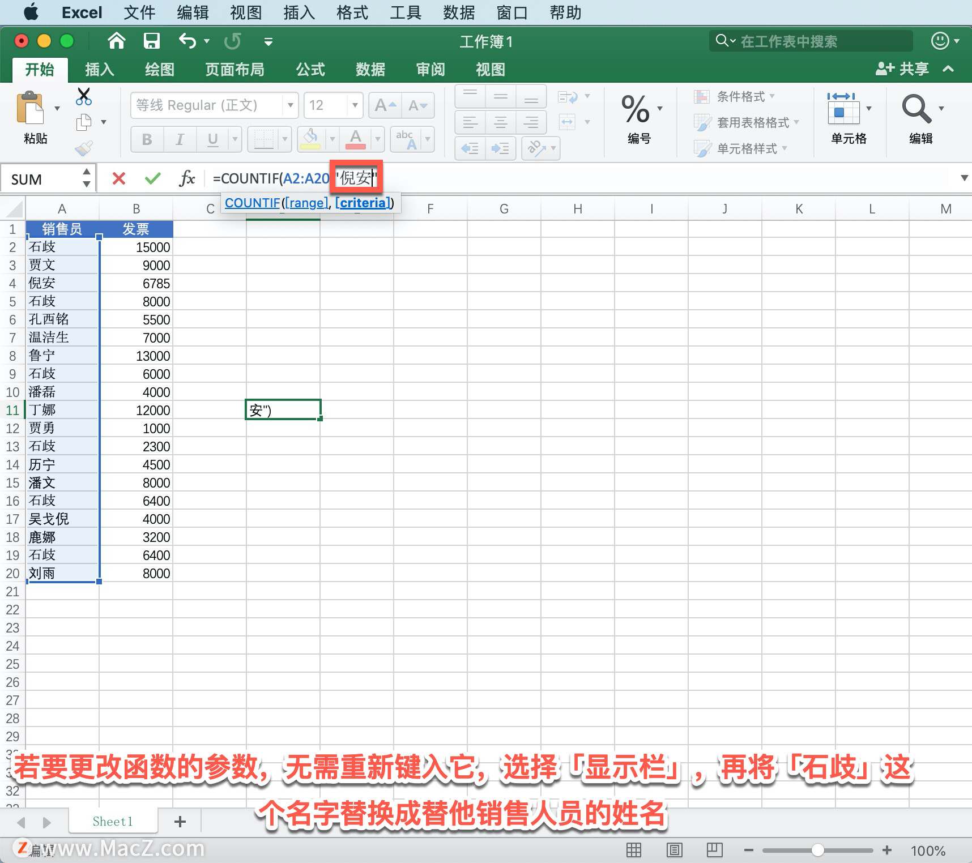The width and height of the screenshot is (972, 863).
Task: Open the Format as Table dropdown
Action: tap(747, 122)
